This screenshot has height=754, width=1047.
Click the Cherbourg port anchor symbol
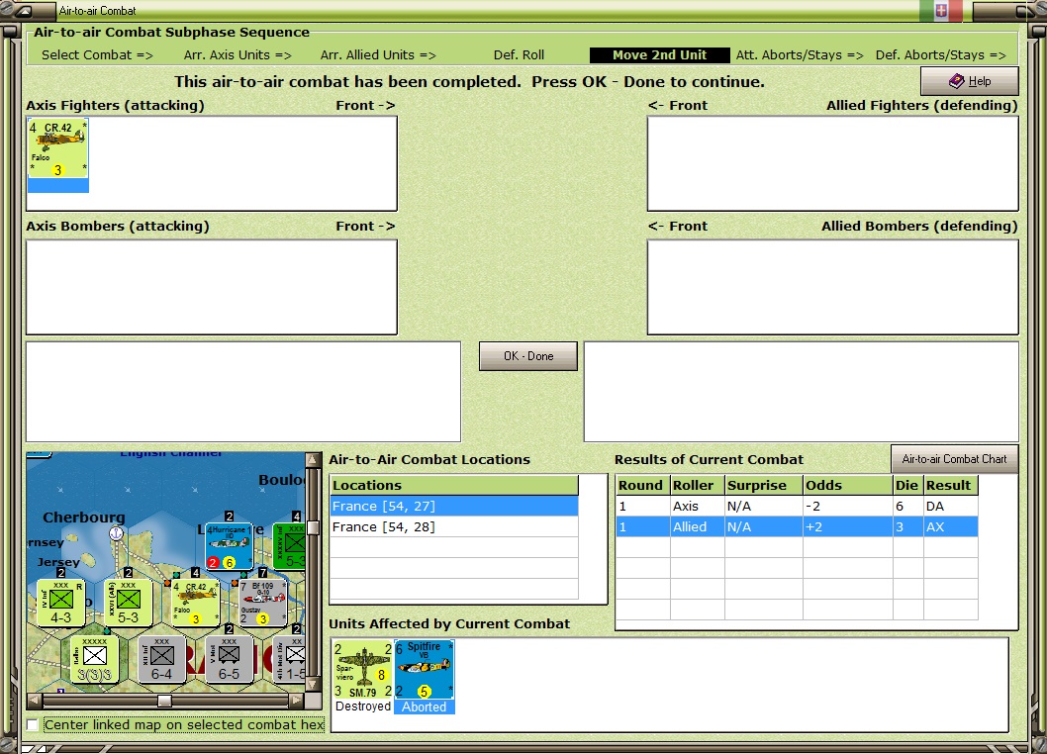(x=116, y=533)
